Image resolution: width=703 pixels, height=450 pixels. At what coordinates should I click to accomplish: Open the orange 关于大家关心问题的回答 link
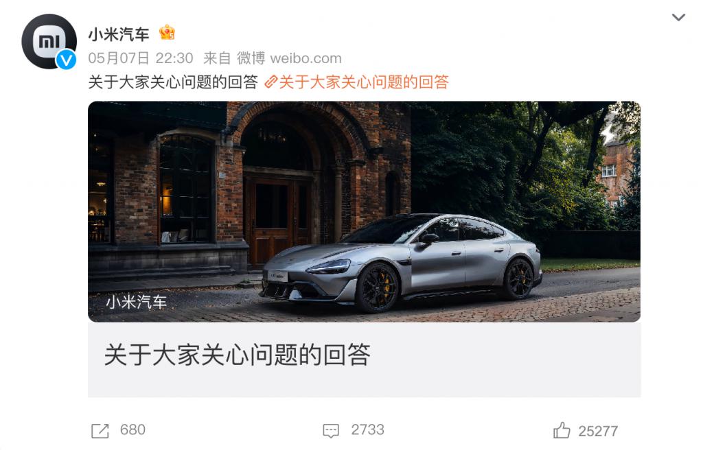click(364, 82)
